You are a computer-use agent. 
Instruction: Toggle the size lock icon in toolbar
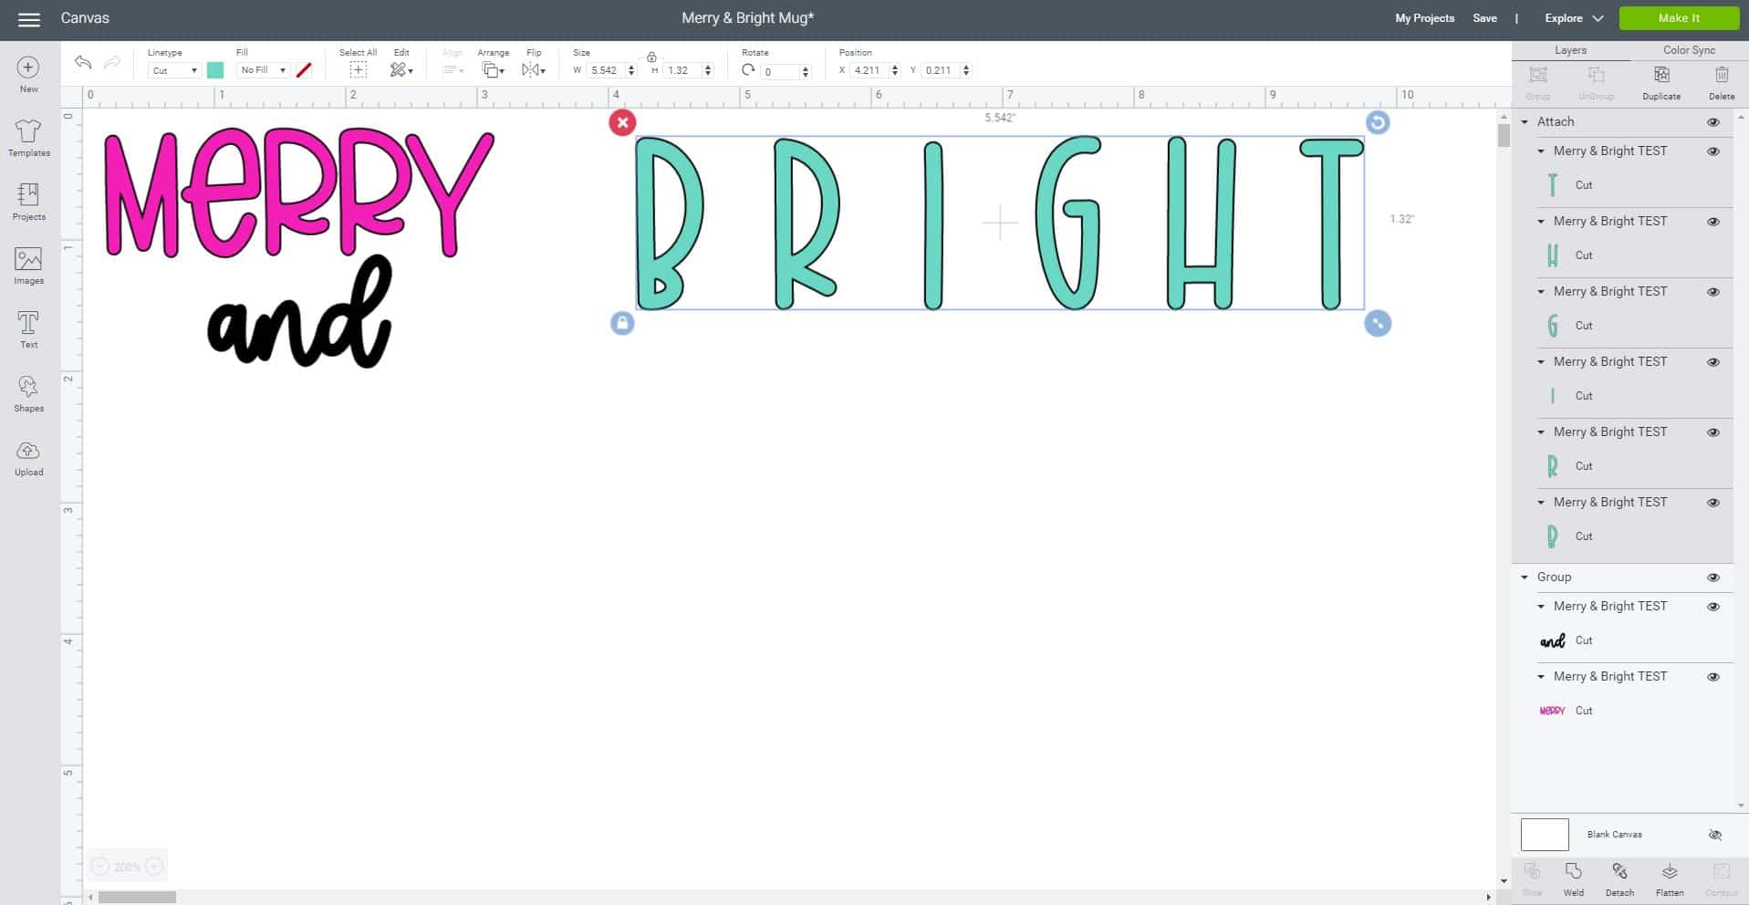(x=651, y=57)
